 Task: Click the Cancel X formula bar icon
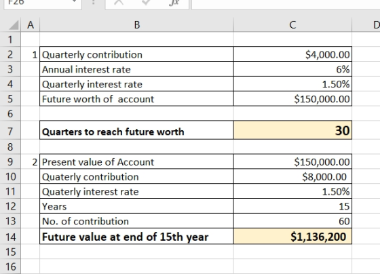click(119, 2)
